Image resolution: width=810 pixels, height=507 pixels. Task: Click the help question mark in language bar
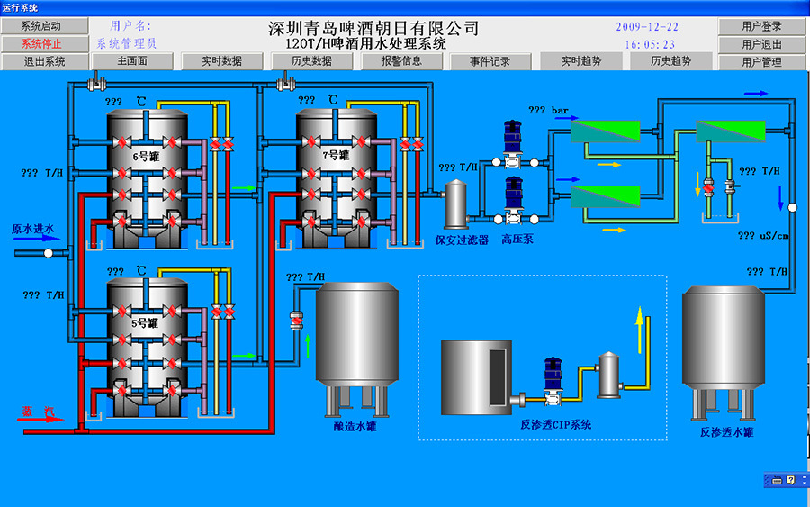[791, 480]
